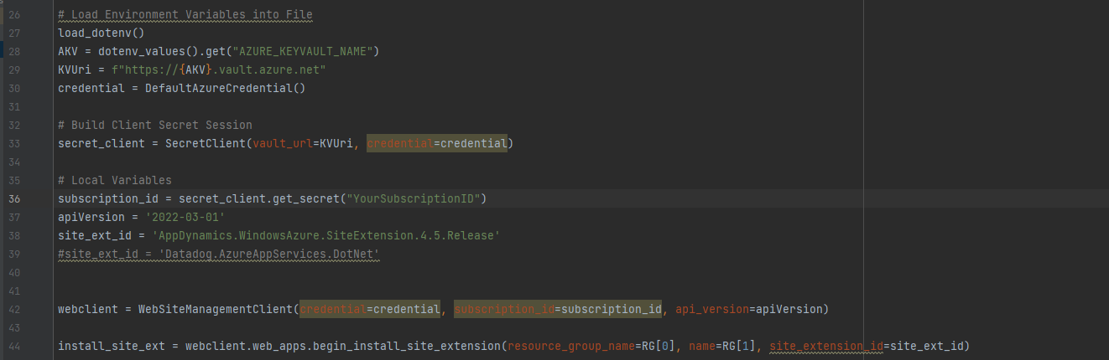Click gutter line number 26
The height and width of the screenshot is (360, 1109).
(x=14, y=14)
